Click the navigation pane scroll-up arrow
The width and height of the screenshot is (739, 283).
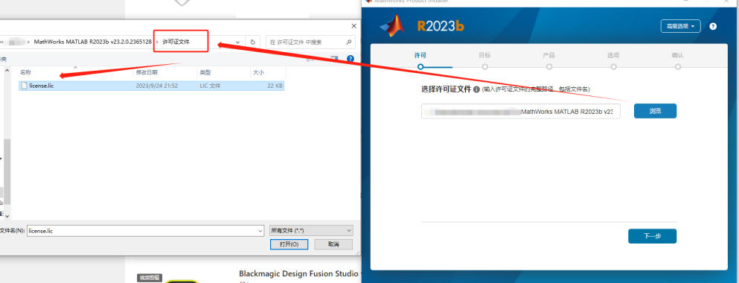tap(7, 71)
